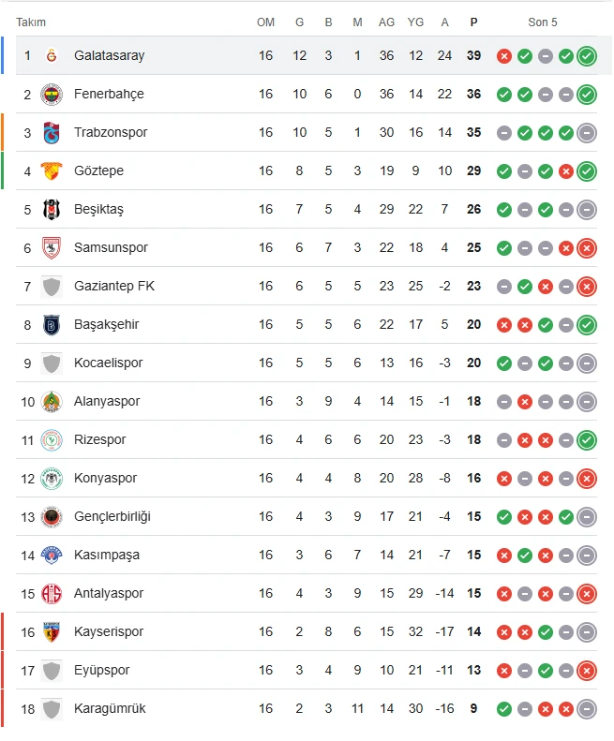Click the Başakşehir club badge
The image size is (614, 741).
(x=52, y=324)
